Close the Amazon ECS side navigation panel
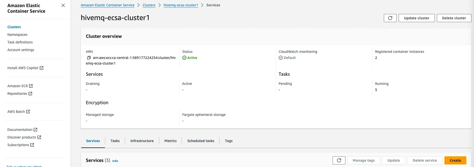 coord(63,5)
